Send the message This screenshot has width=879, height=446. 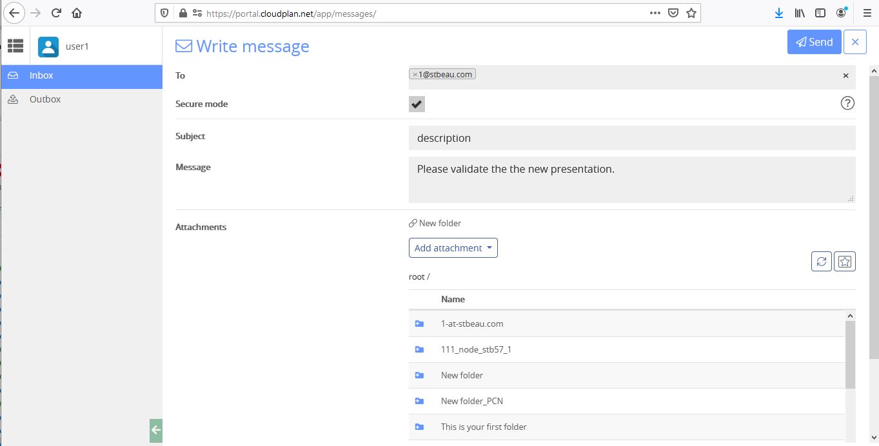point(814,41)
